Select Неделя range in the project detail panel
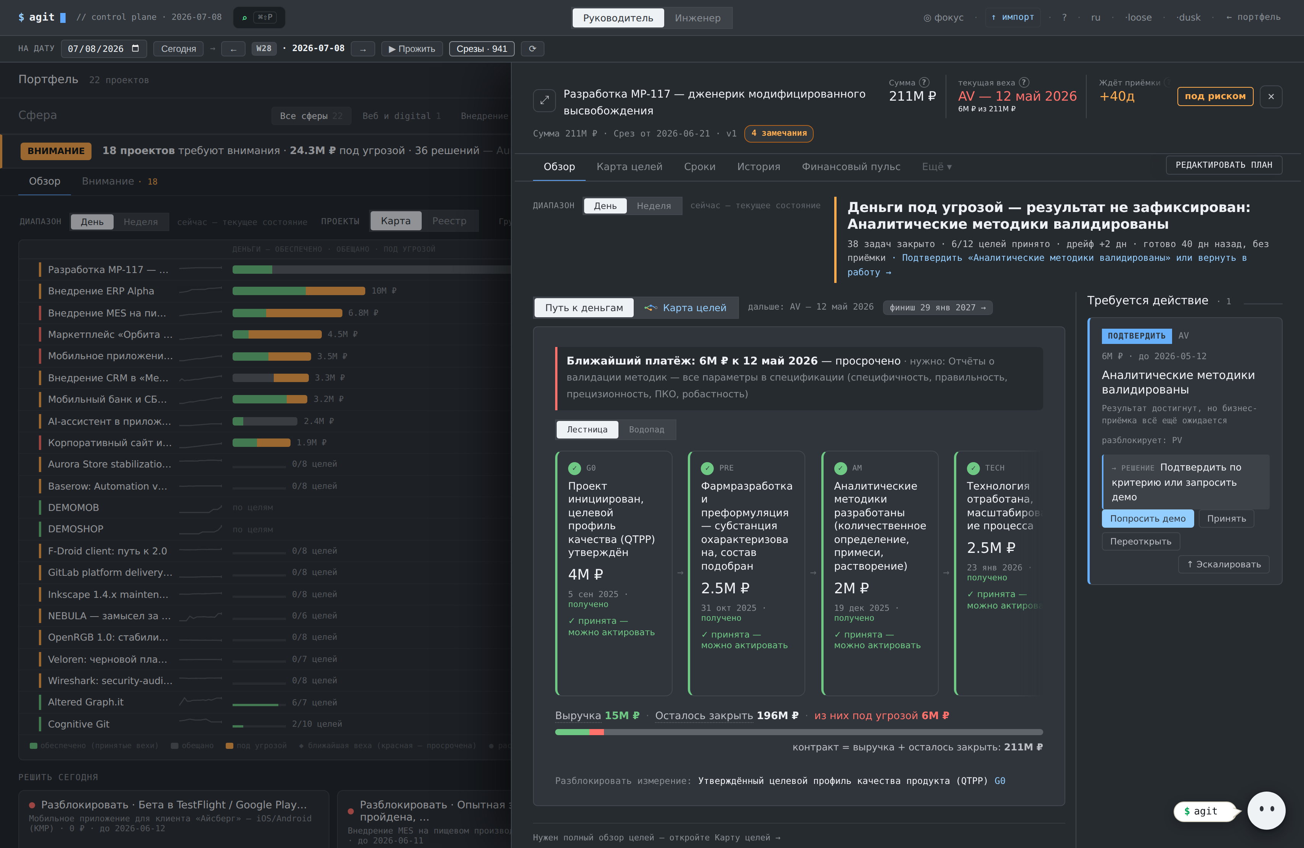This screenshot has width=1304, height=848. tap(654, 206)
